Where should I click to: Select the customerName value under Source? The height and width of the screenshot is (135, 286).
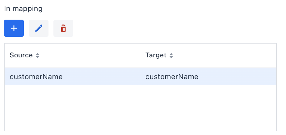[x=36, y=77]
